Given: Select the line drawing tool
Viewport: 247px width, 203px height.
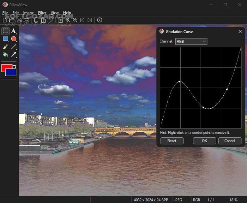Looking at the screenshot, I should [14, 47].
